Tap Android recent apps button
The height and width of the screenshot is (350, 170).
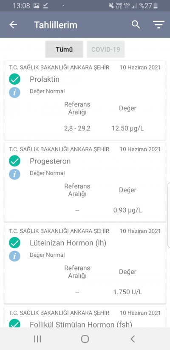[37, 339]
